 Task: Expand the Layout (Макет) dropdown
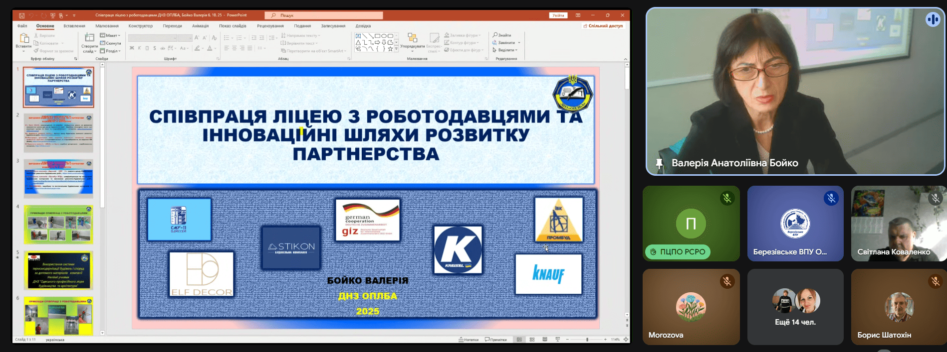110,35
